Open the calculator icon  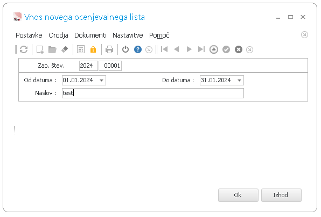[81, 49]
